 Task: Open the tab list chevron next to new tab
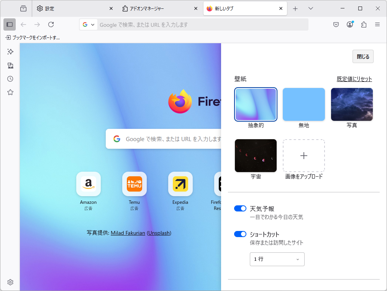coord(311,8)
